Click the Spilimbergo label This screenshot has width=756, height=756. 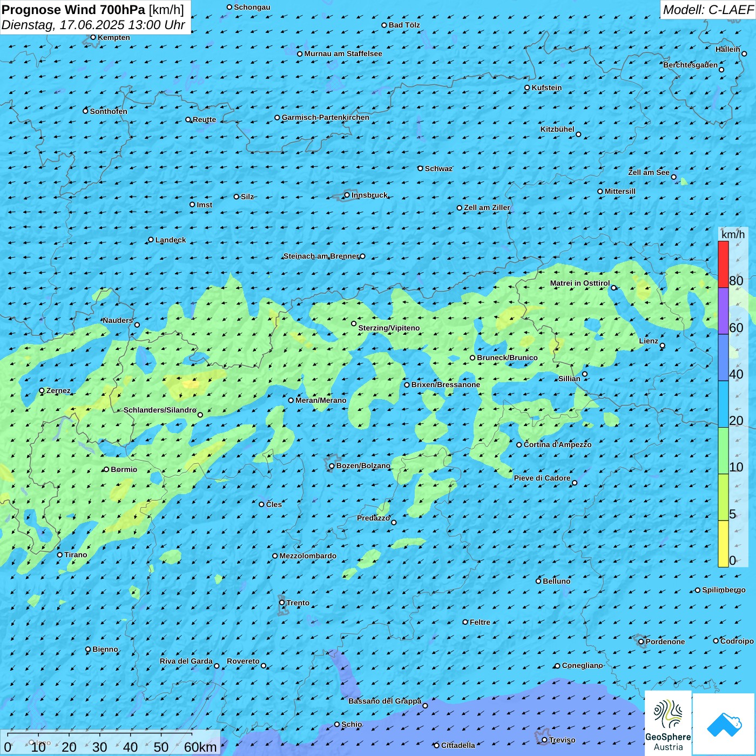tap(724, 590)
